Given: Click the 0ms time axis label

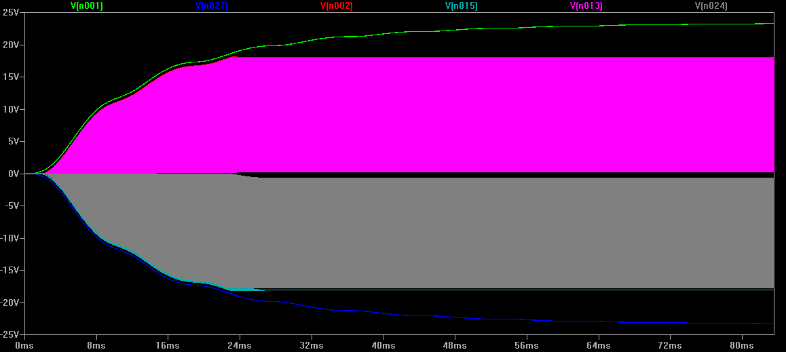Looking at the screenshot, I should [24, 345].
